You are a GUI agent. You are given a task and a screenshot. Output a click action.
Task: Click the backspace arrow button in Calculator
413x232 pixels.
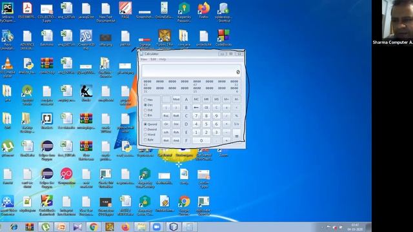[196, 108]
